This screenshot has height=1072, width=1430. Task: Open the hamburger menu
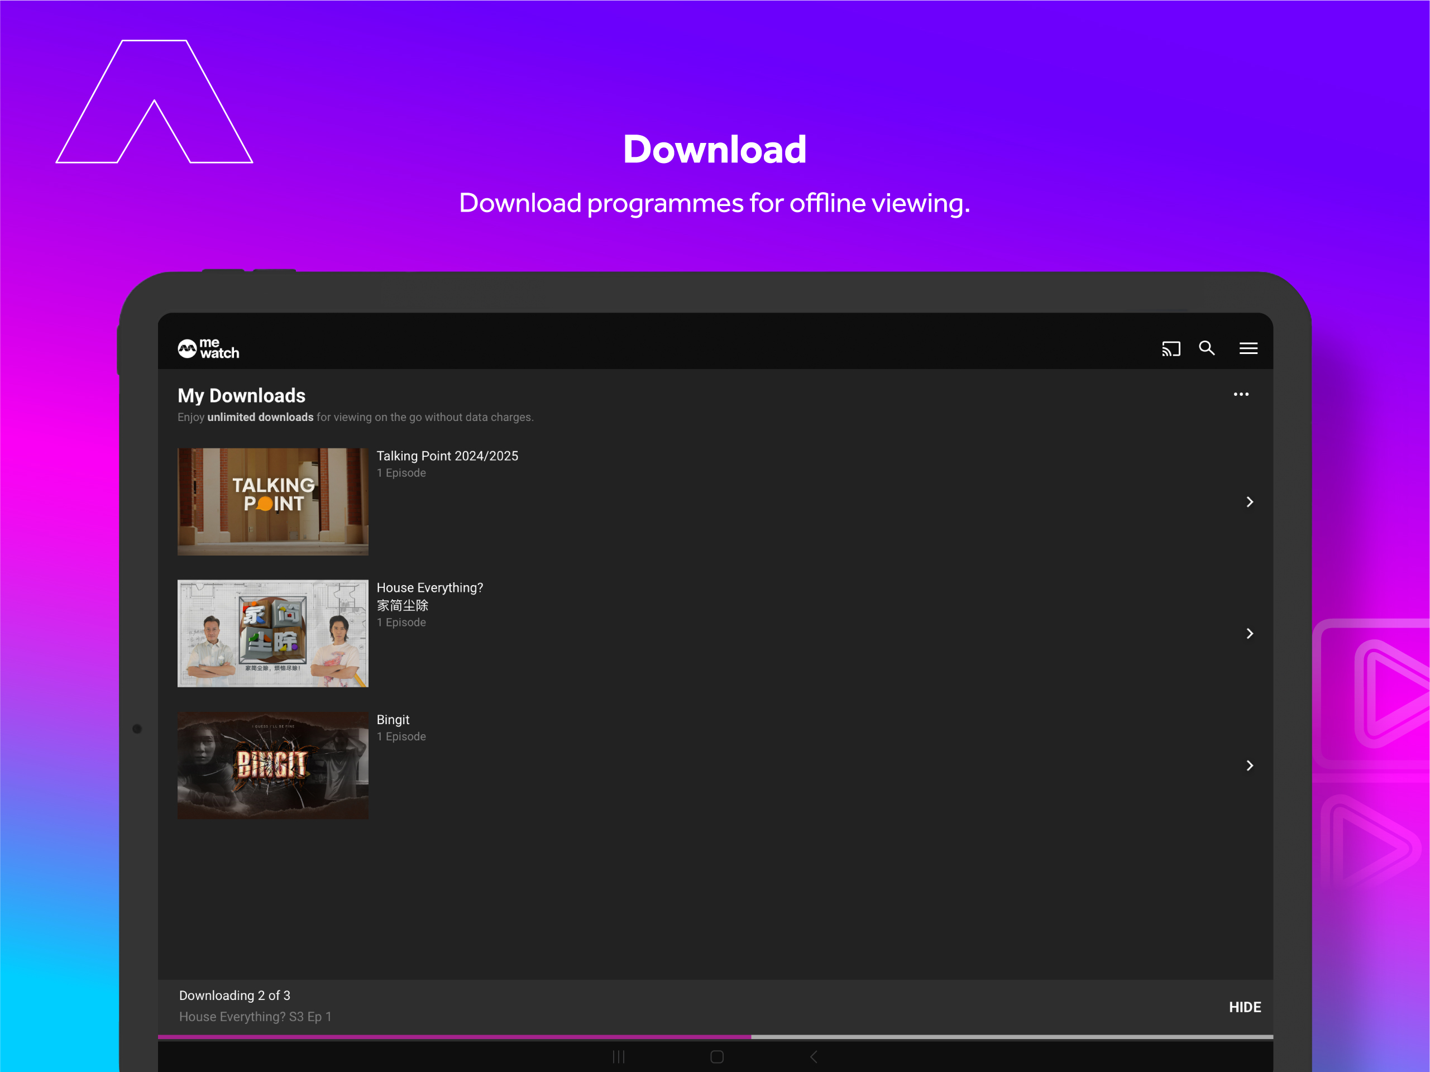1248,348
